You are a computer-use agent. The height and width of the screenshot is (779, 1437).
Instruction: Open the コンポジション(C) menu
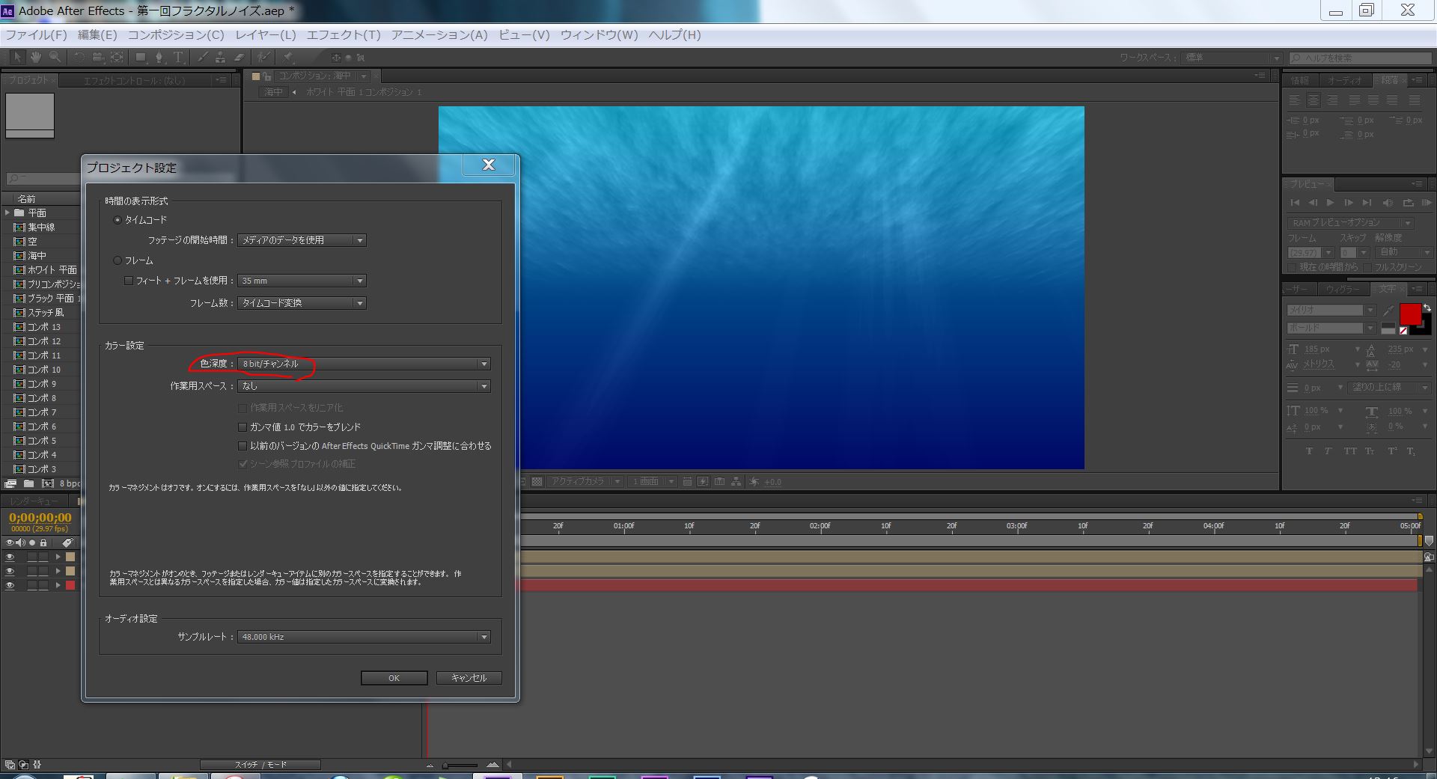click(176, 35)
